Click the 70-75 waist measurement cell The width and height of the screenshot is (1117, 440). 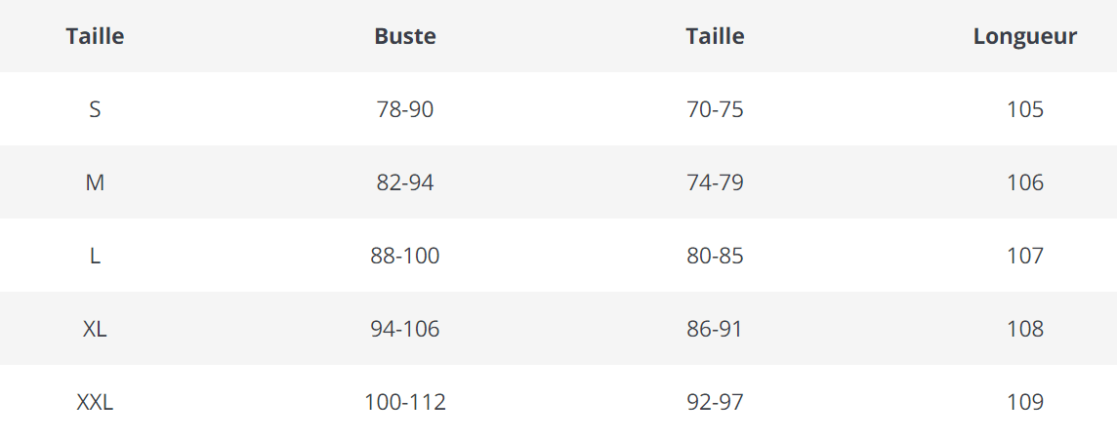[715, 109]
